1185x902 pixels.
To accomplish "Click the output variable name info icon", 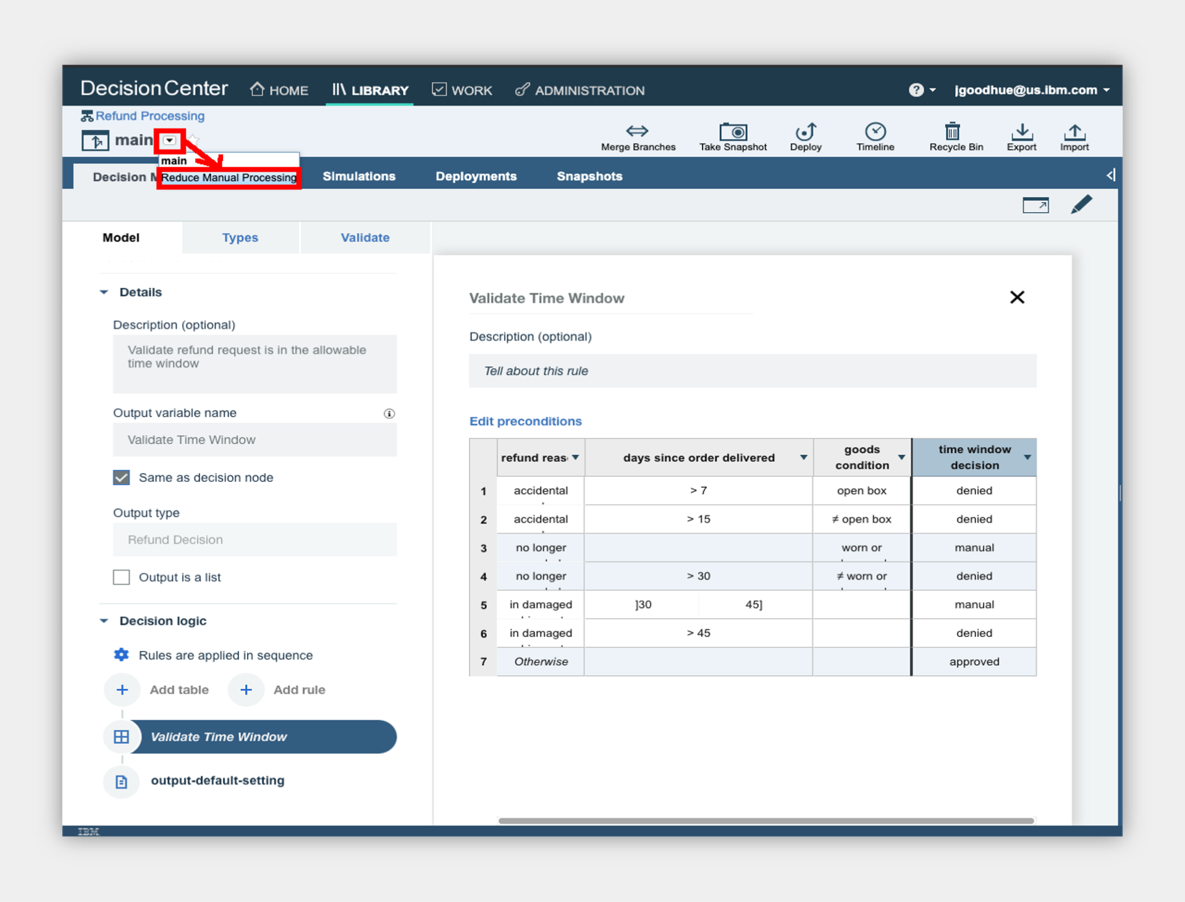I will pos(389,413).
